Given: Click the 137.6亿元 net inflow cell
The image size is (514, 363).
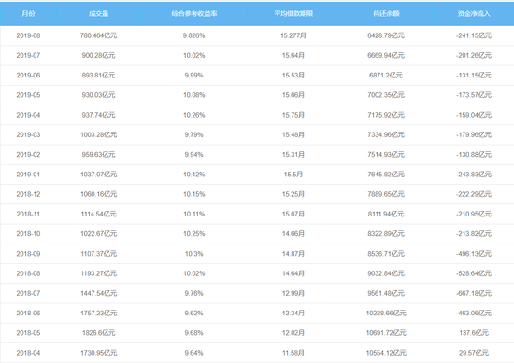Looking at the screenshot, I should [x=474, y=333].
